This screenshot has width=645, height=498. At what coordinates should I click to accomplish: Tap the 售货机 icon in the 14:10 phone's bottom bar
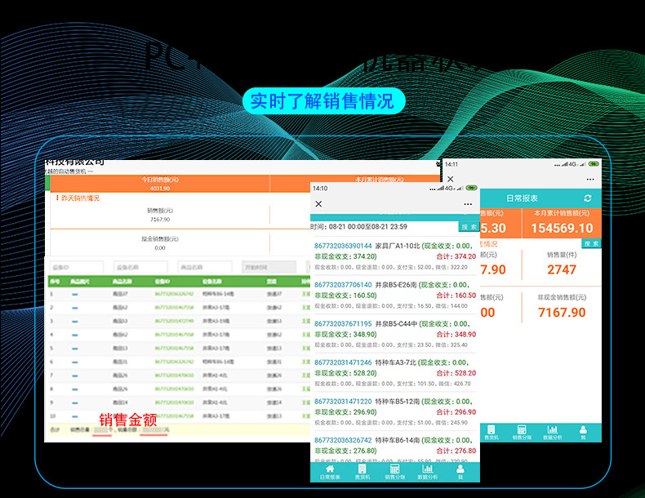pyautogui.click(x=361, y=471)
